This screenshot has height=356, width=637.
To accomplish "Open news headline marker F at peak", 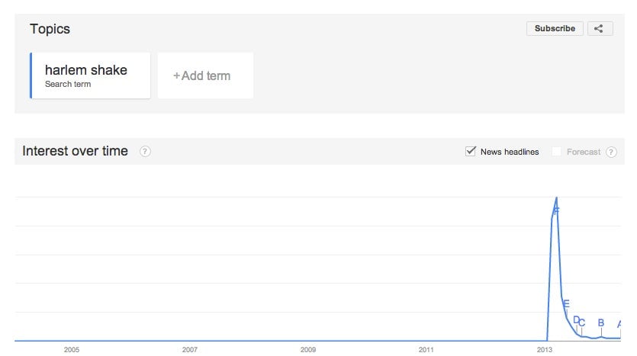I will [557, 211].
